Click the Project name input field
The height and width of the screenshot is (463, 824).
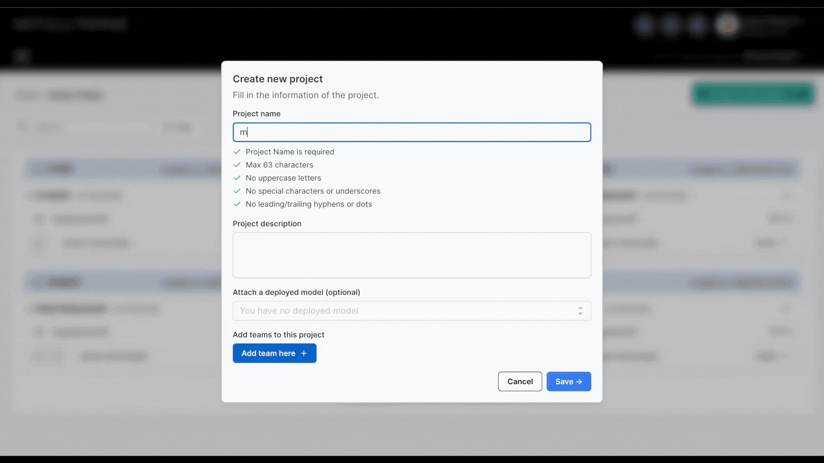click(411, 132)
